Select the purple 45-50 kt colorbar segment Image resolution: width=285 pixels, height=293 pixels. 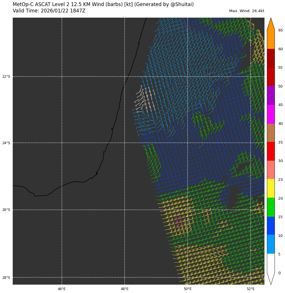coord(271,95)
